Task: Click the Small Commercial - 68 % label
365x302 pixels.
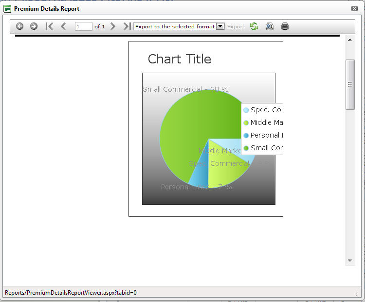Action: [185, 89]
